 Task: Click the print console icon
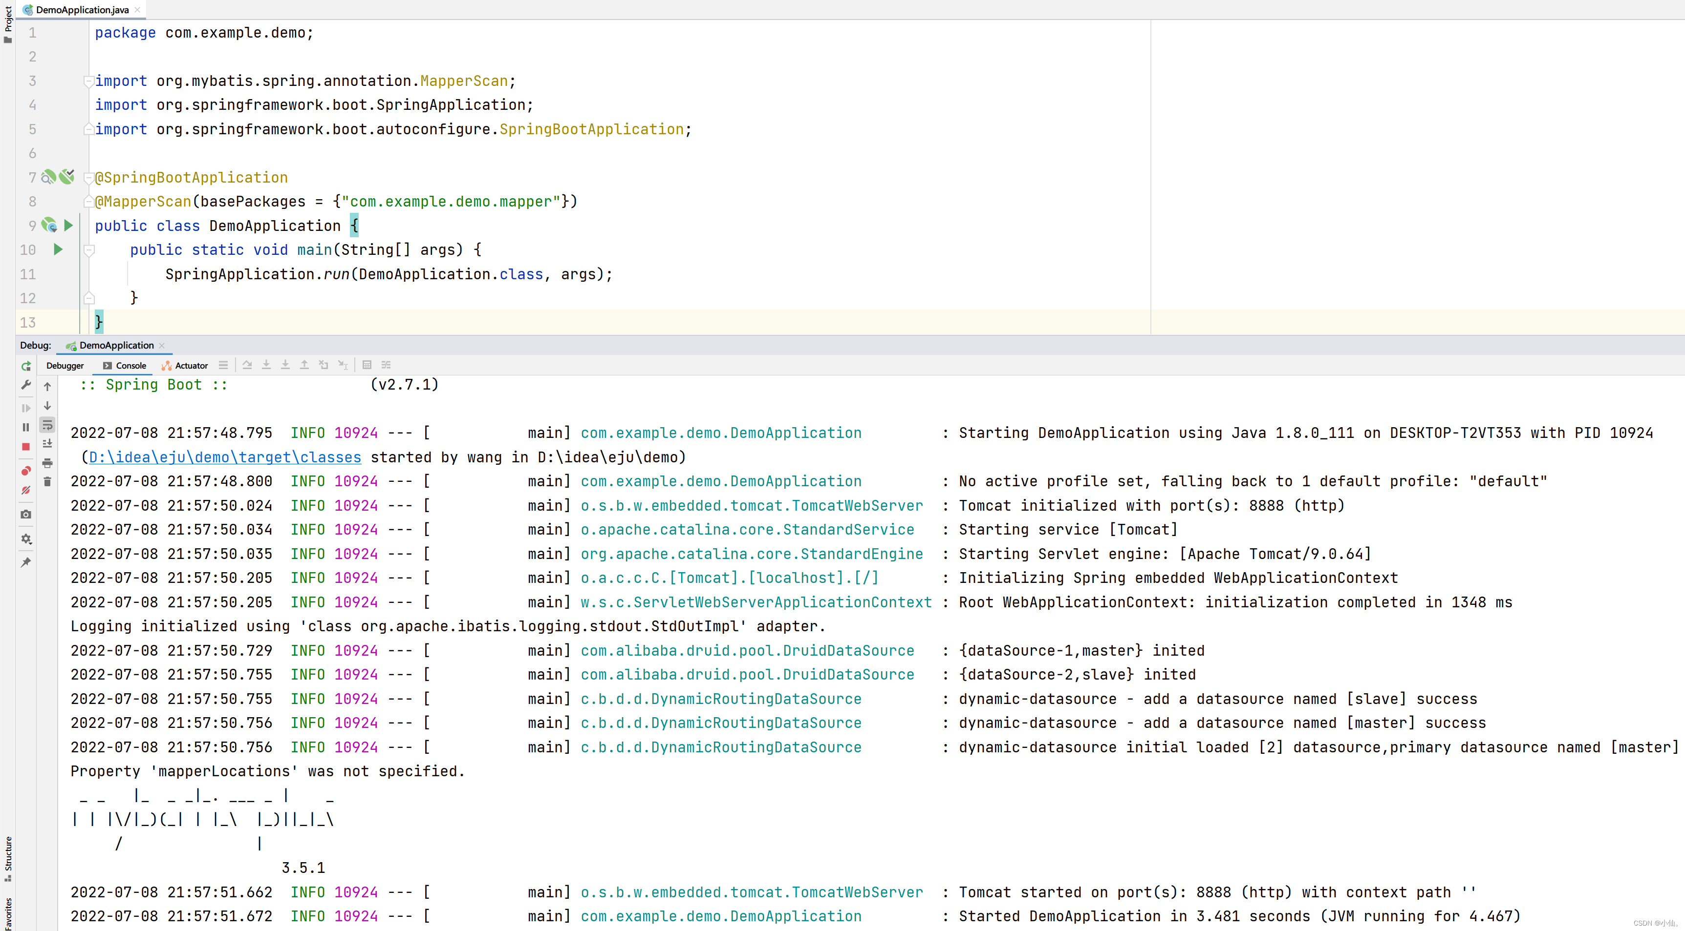47,463
